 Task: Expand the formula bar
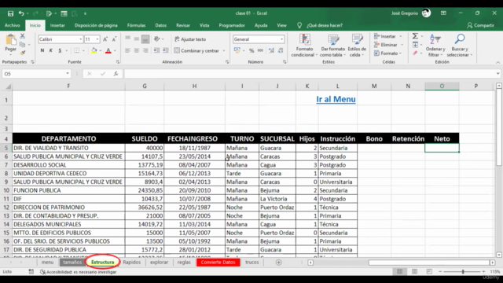tap(497, 74)
